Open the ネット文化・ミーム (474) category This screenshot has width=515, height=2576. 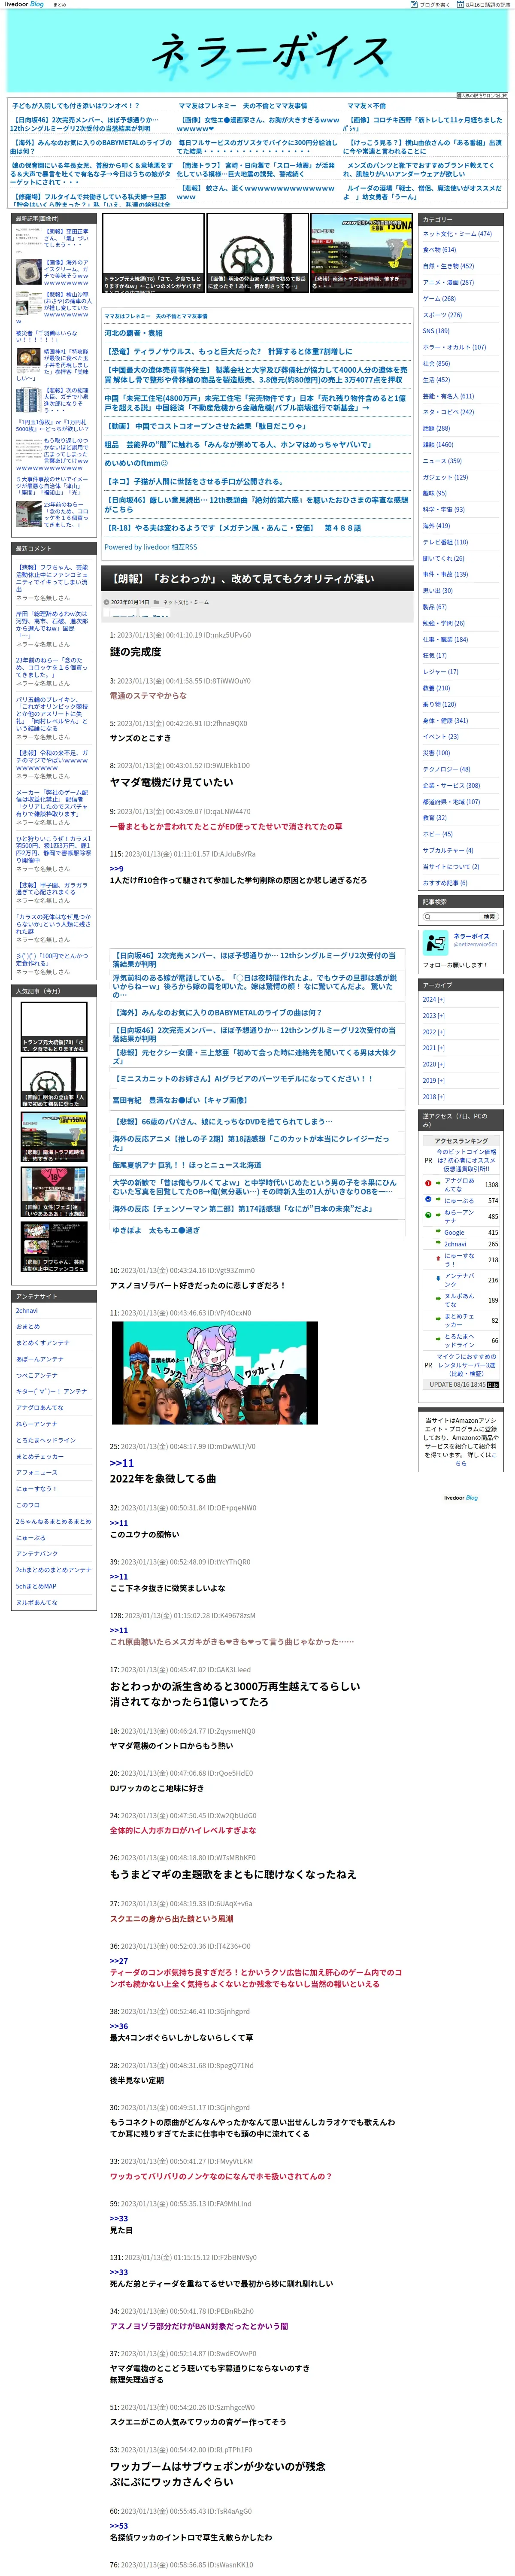(457, 233)
